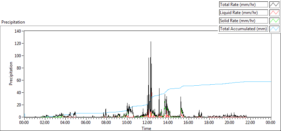Click the vertical Precipitation axis label

coord(11,73)
